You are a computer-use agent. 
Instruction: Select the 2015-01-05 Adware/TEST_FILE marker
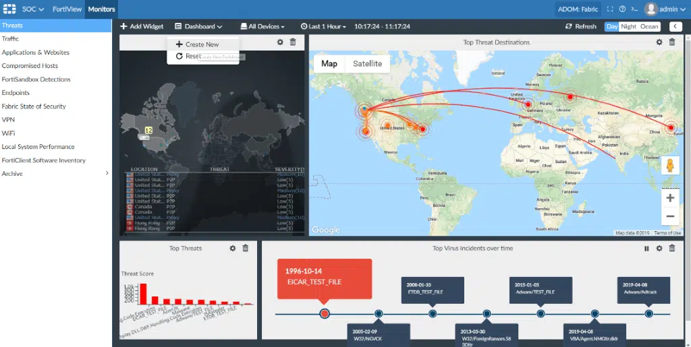[541, 313]
